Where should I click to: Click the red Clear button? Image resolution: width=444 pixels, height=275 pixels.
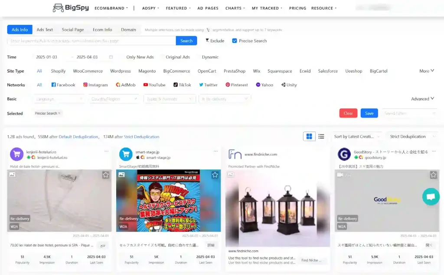click(x=348, y=113)
